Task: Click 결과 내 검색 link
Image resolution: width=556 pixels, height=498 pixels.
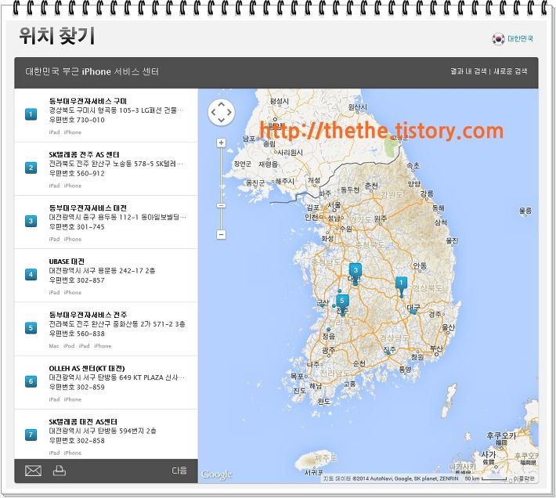Action: pyautogui.click(x=468, y=71)
